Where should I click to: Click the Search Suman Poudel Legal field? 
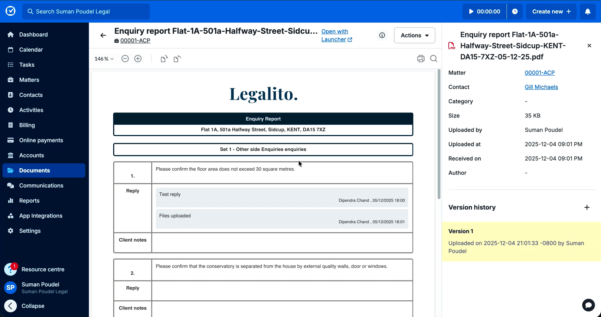tap(86, 11)
